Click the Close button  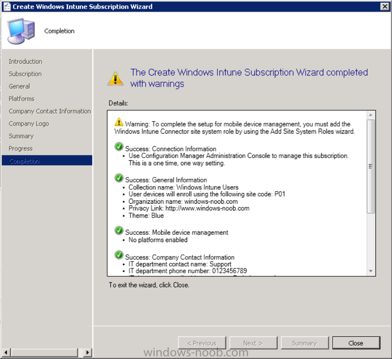[x=356, y=343]
